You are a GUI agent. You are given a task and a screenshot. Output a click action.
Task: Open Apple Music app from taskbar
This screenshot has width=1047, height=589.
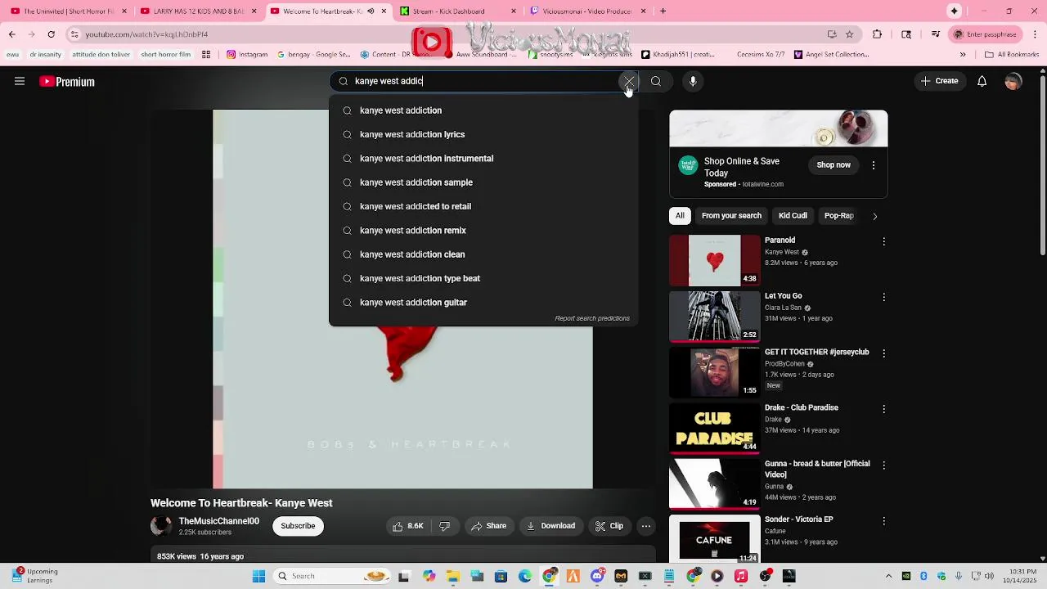click(x=741, y=577)
